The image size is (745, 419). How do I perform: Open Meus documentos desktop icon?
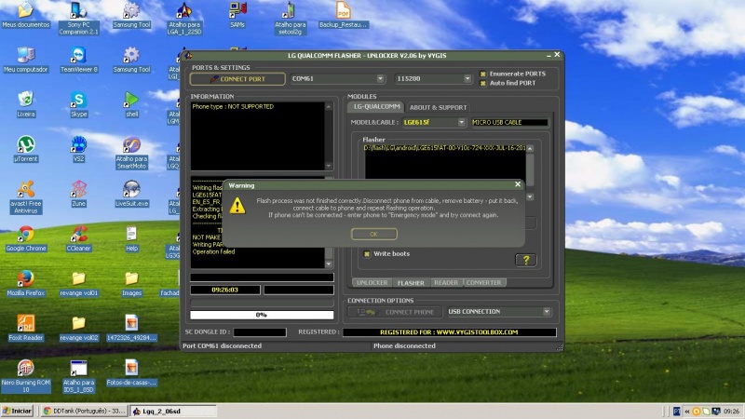(x=26, y=15)
